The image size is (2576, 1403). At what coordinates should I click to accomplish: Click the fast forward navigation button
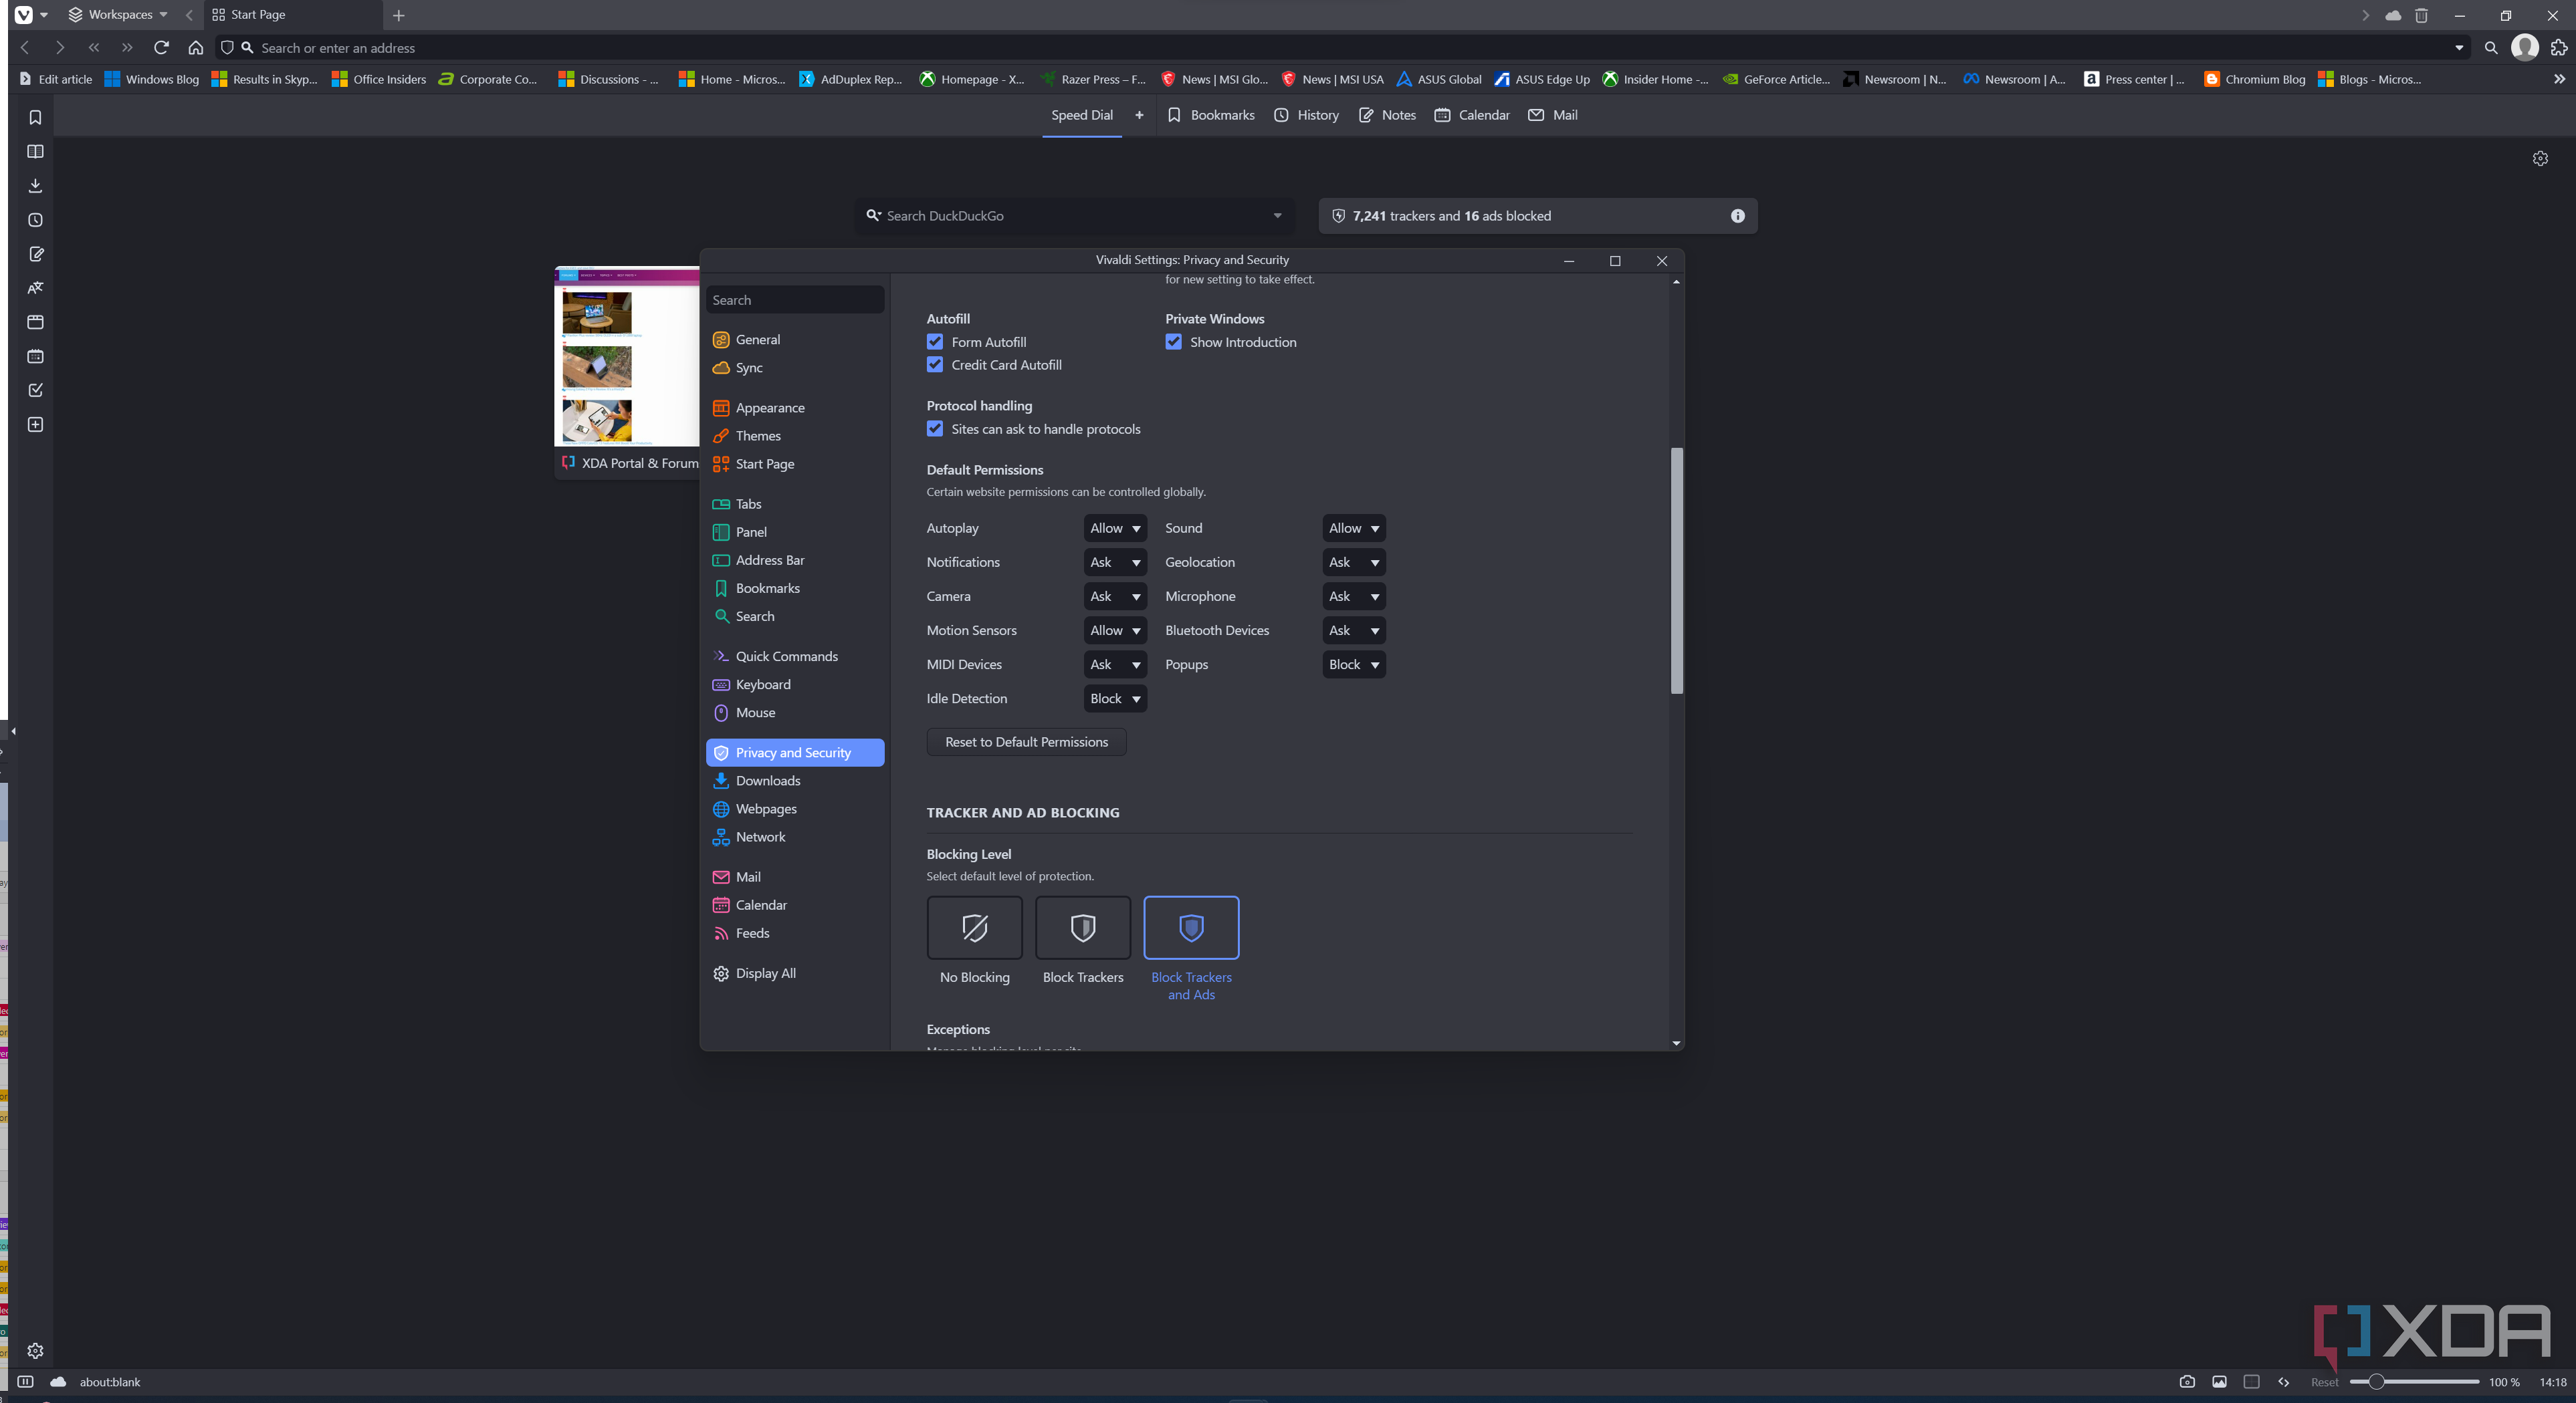(127, 47)
